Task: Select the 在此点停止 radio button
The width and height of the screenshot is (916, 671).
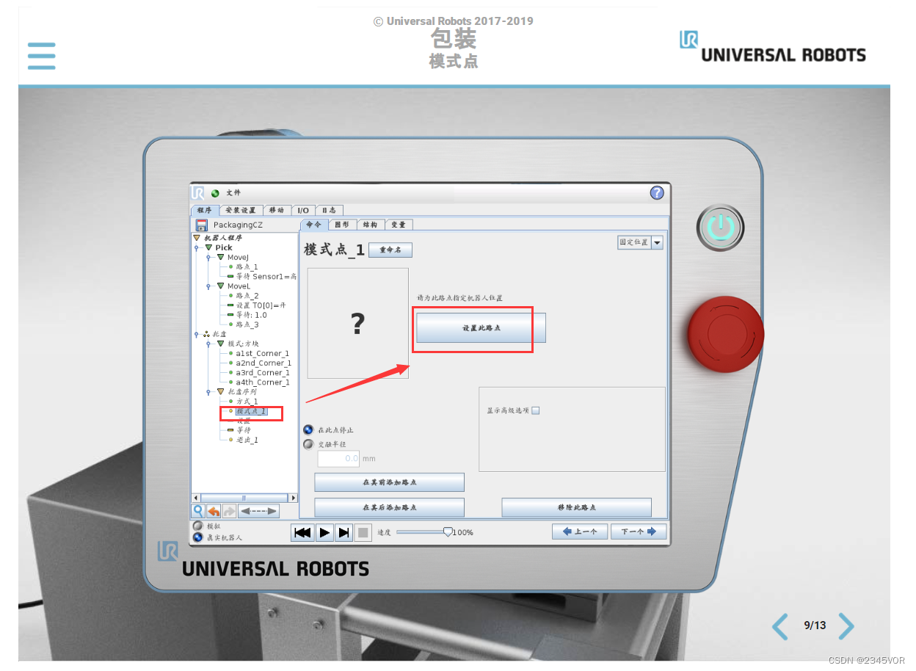Action: coord(308,429)
